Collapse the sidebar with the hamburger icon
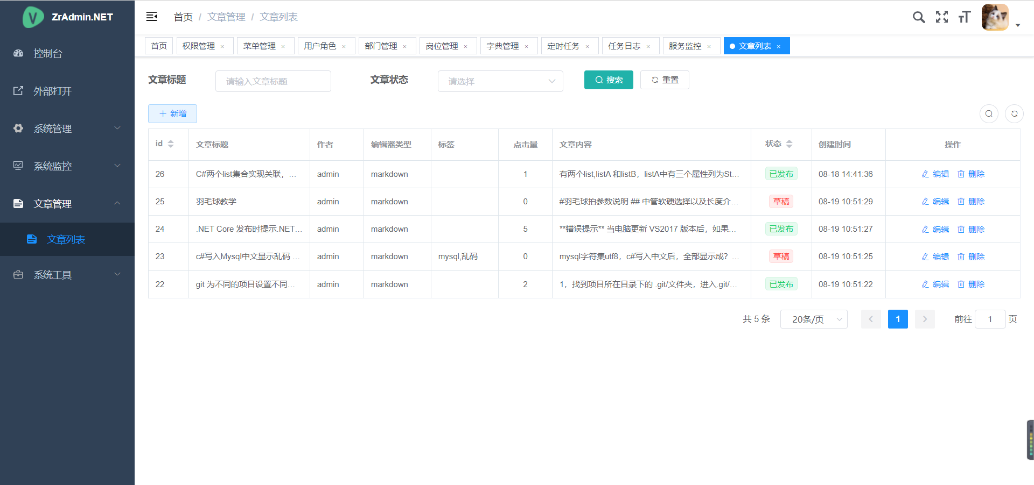The height and width of the screenshot is (485, 1034). click(151, 17)
